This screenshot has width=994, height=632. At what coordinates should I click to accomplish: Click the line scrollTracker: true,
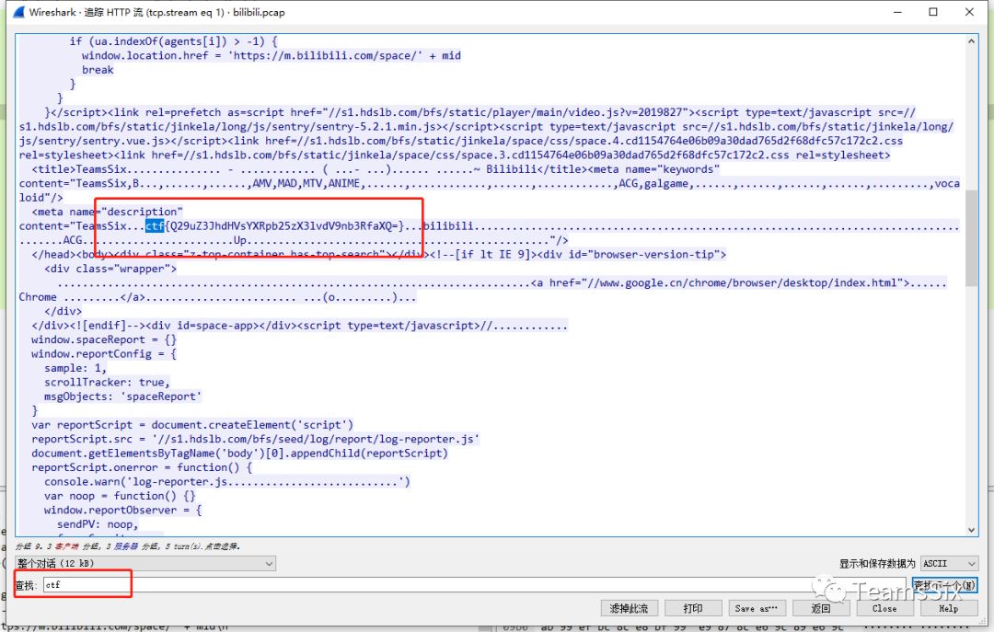pos(107,383)
